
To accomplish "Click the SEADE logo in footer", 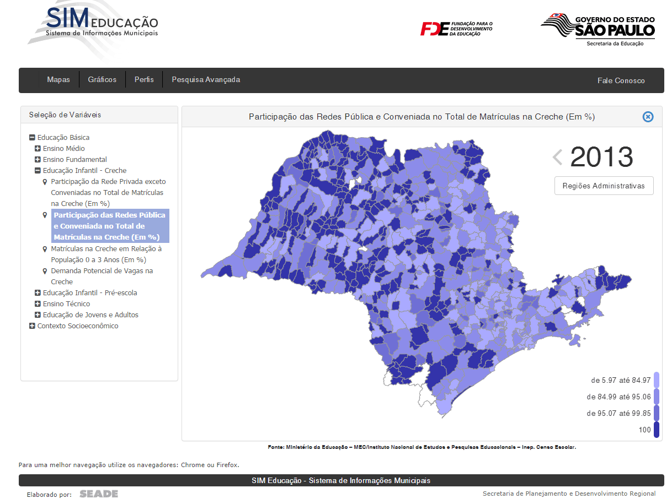I will click(x=99, y=494).
